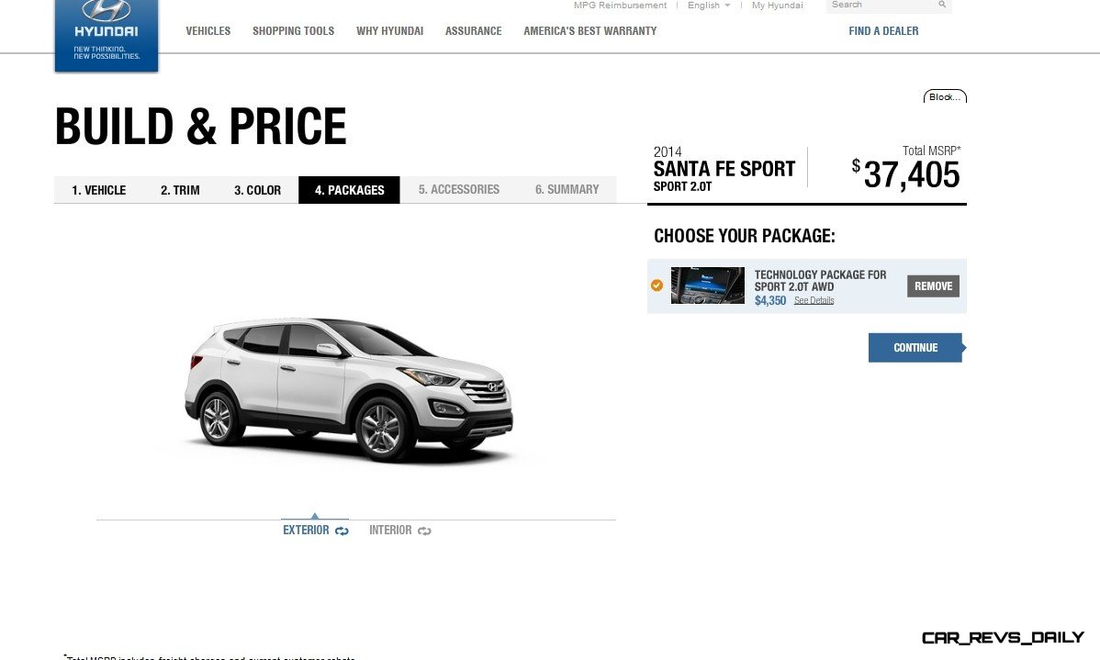Toggle the orange package checkmark
Viewport: 1100px width, 660px height.
tap(657, 285)
